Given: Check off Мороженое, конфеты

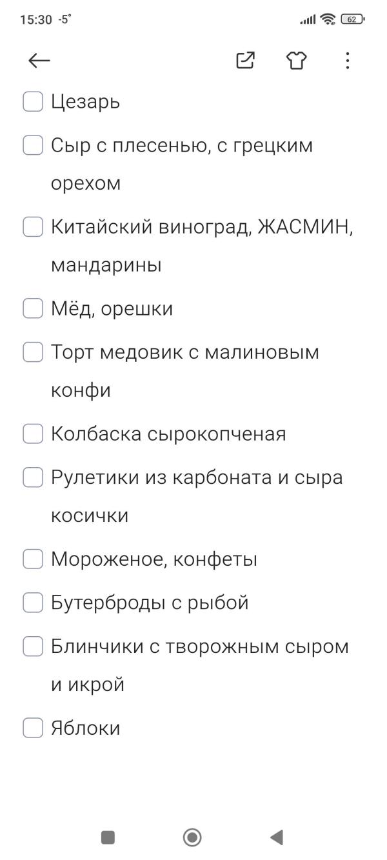Looking at the screenshot, I should point(32,559).
